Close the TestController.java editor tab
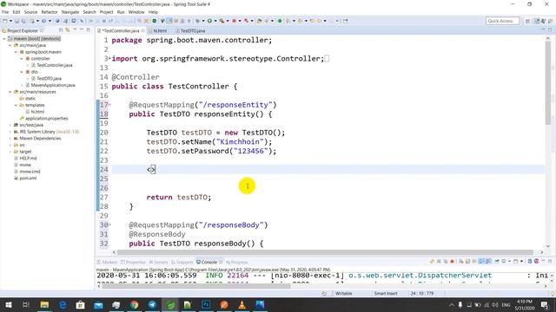Viewport: 556px width, 312px height. (142, 31)
